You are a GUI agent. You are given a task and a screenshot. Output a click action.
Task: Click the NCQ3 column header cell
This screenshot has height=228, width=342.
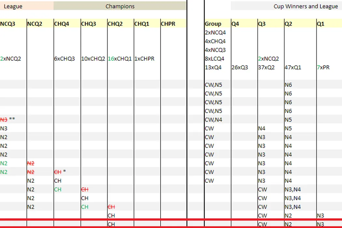pos(13,24)
